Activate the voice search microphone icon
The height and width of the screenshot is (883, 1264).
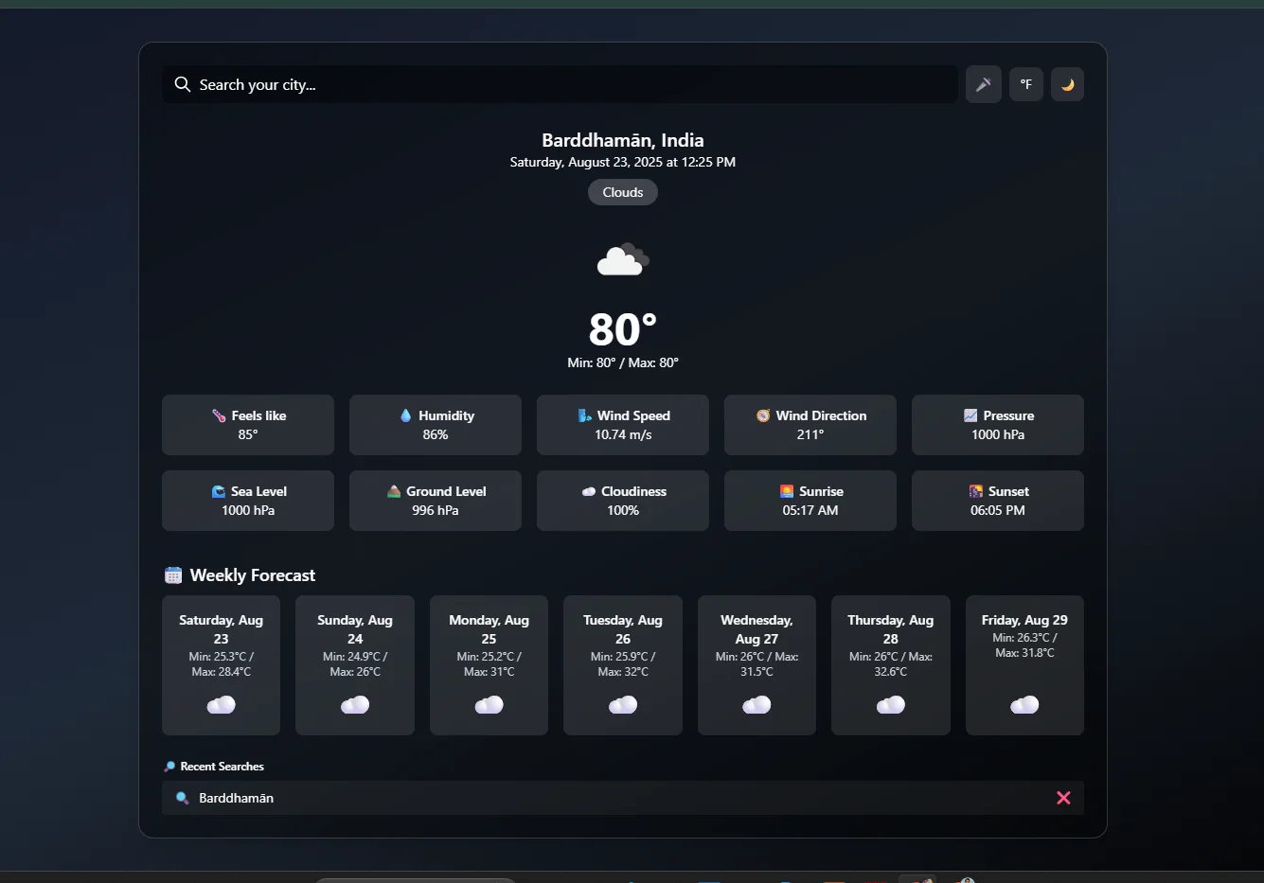pyautogui.click(x=983, y=84)
